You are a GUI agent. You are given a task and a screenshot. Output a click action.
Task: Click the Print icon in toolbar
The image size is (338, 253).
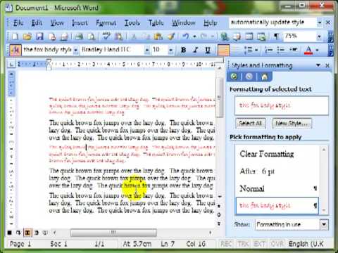(79, 37)
